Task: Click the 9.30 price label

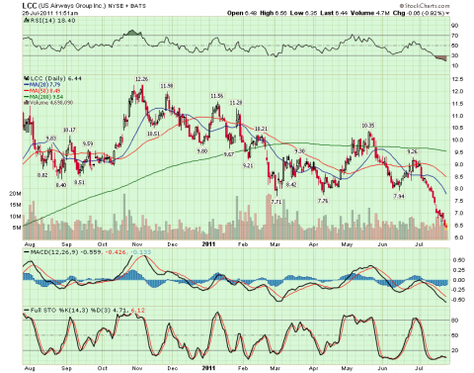Action: point(299,151)
